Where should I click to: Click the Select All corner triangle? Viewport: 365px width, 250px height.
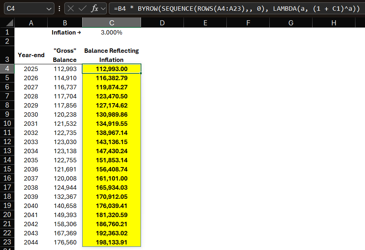10,23
